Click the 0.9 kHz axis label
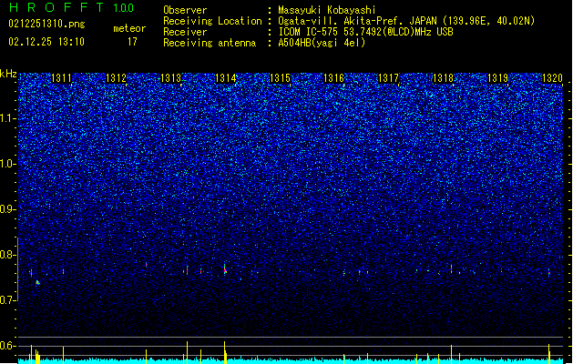This screenshot has width=573, height=364. pos(8,209)
